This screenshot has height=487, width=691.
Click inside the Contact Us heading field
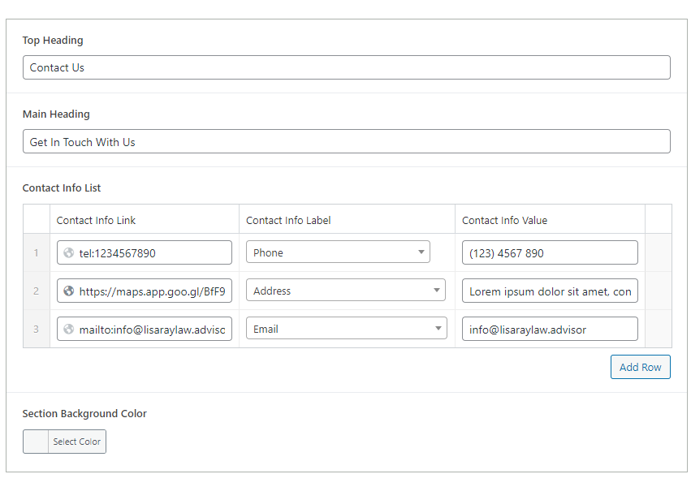346,67
